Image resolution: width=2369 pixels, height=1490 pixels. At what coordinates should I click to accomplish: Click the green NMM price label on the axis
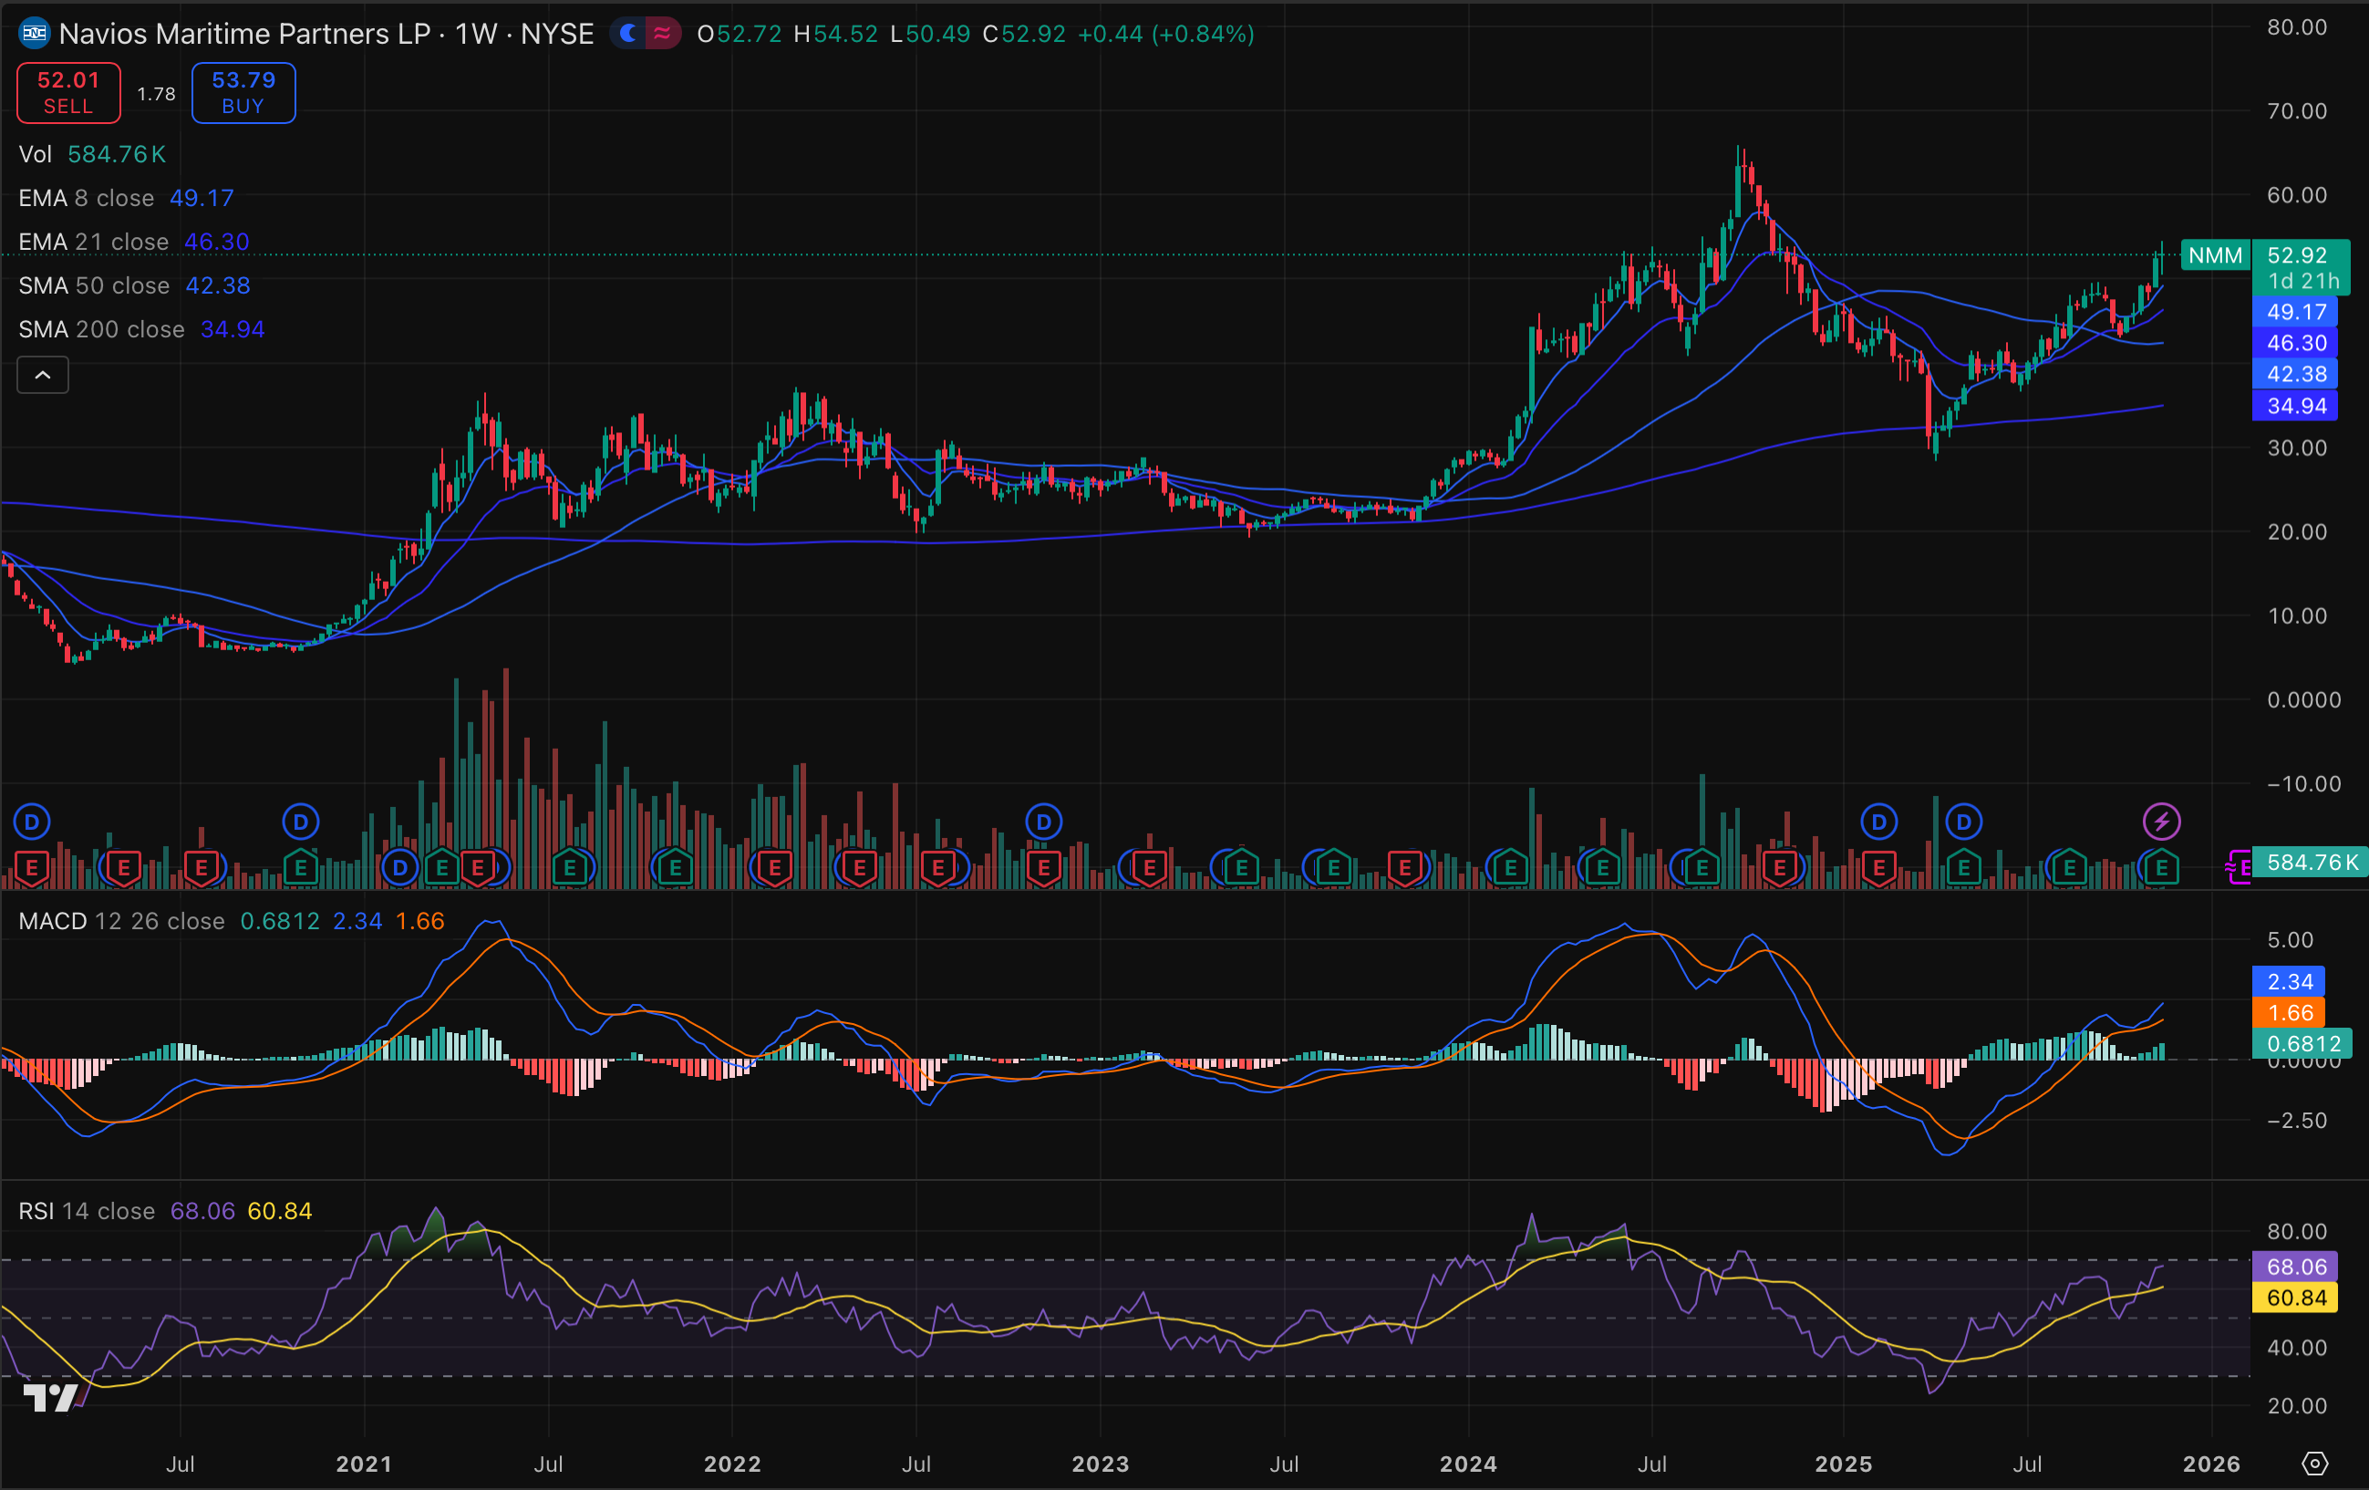[x=2215, y=255]
